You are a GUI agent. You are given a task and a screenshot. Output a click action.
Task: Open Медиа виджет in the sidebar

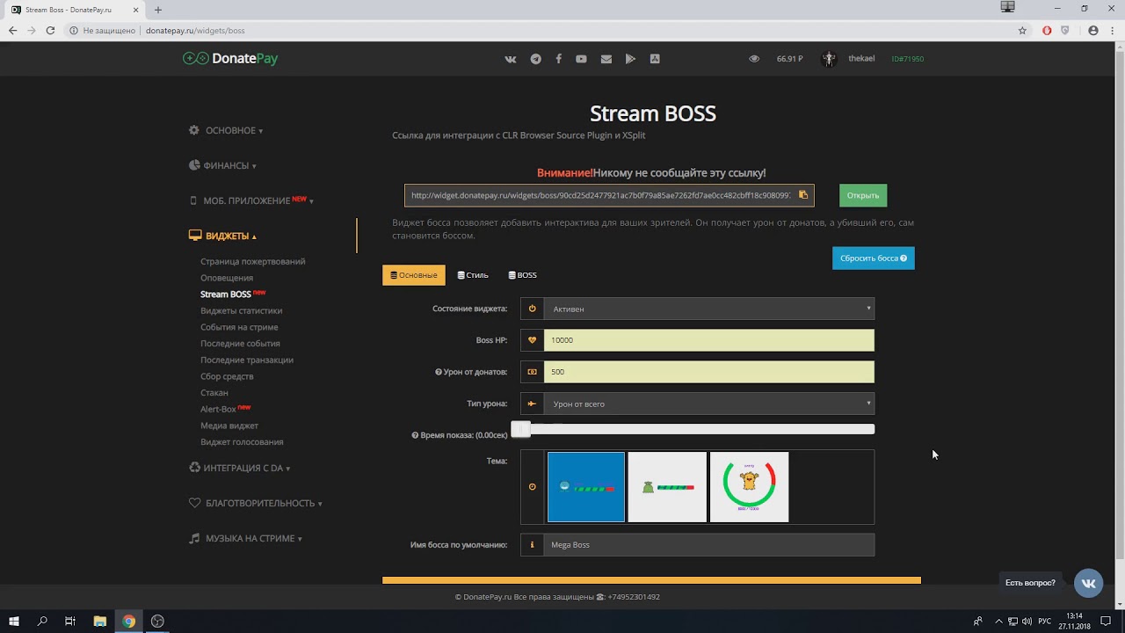coord(229,426)
